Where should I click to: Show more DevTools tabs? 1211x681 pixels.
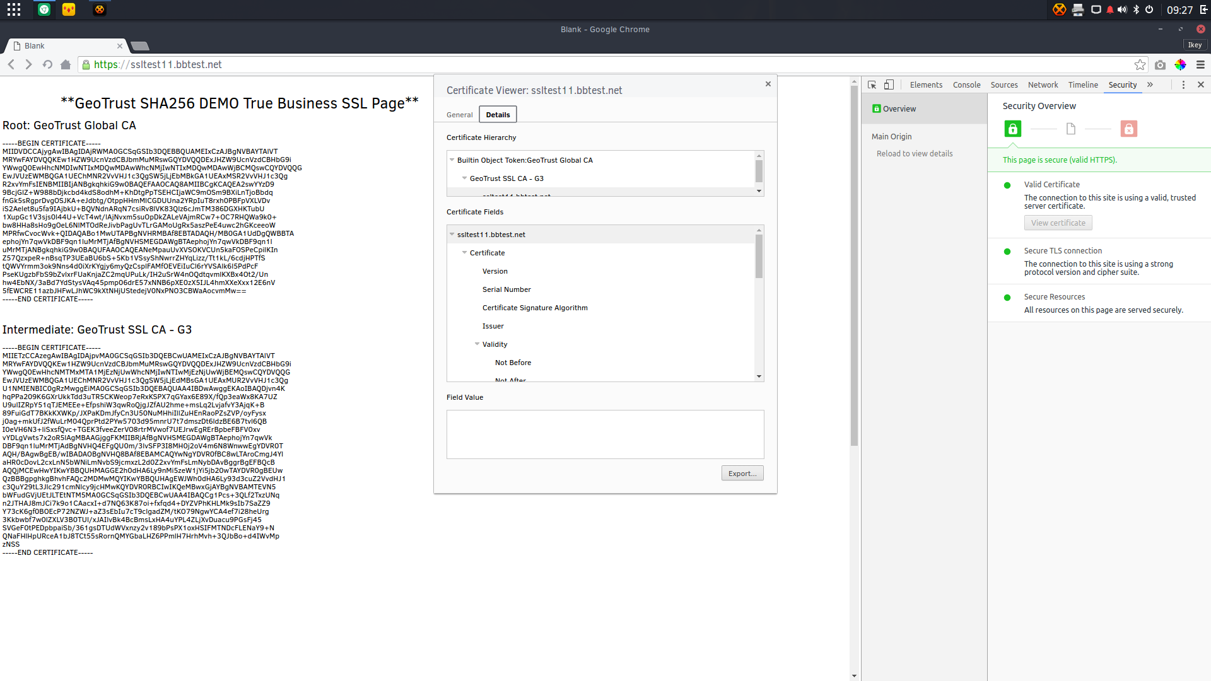click(1150, 84)
